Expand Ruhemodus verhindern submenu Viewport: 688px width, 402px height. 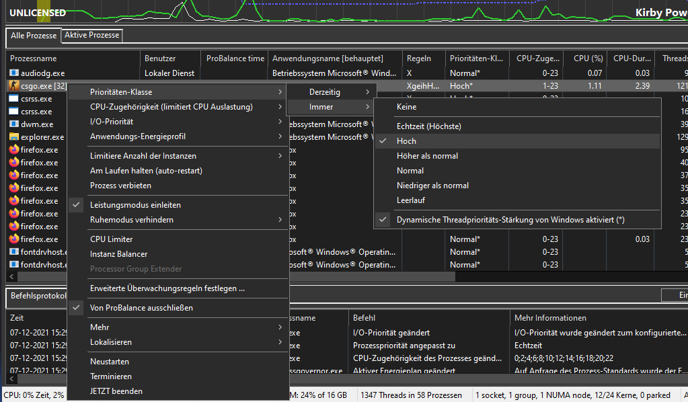tap(178, 220)
